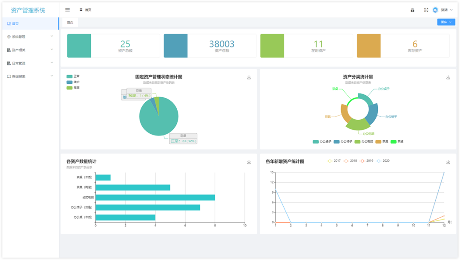This screenshot has height=260, width=460.
Task: Click the 台式电脑 bar in bar chart
Action: click(x=155, y=198)
